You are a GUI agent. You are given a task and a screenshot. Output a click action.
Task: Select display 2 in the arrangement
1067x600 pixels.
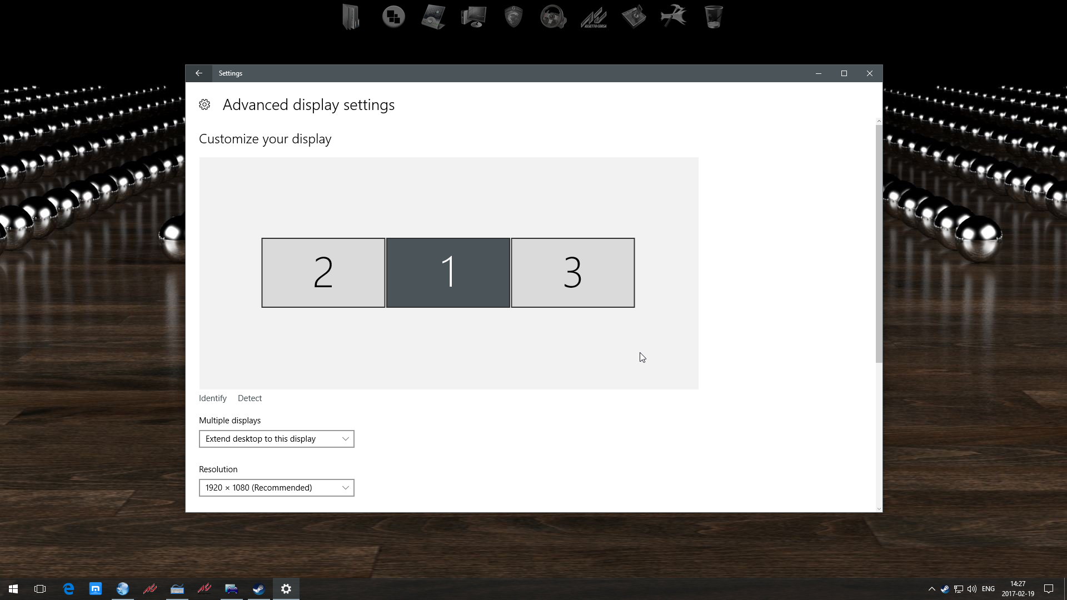[x=323, y=273]
